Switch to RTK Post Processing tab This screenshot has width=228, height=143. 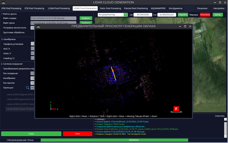[x=34, y=8]
